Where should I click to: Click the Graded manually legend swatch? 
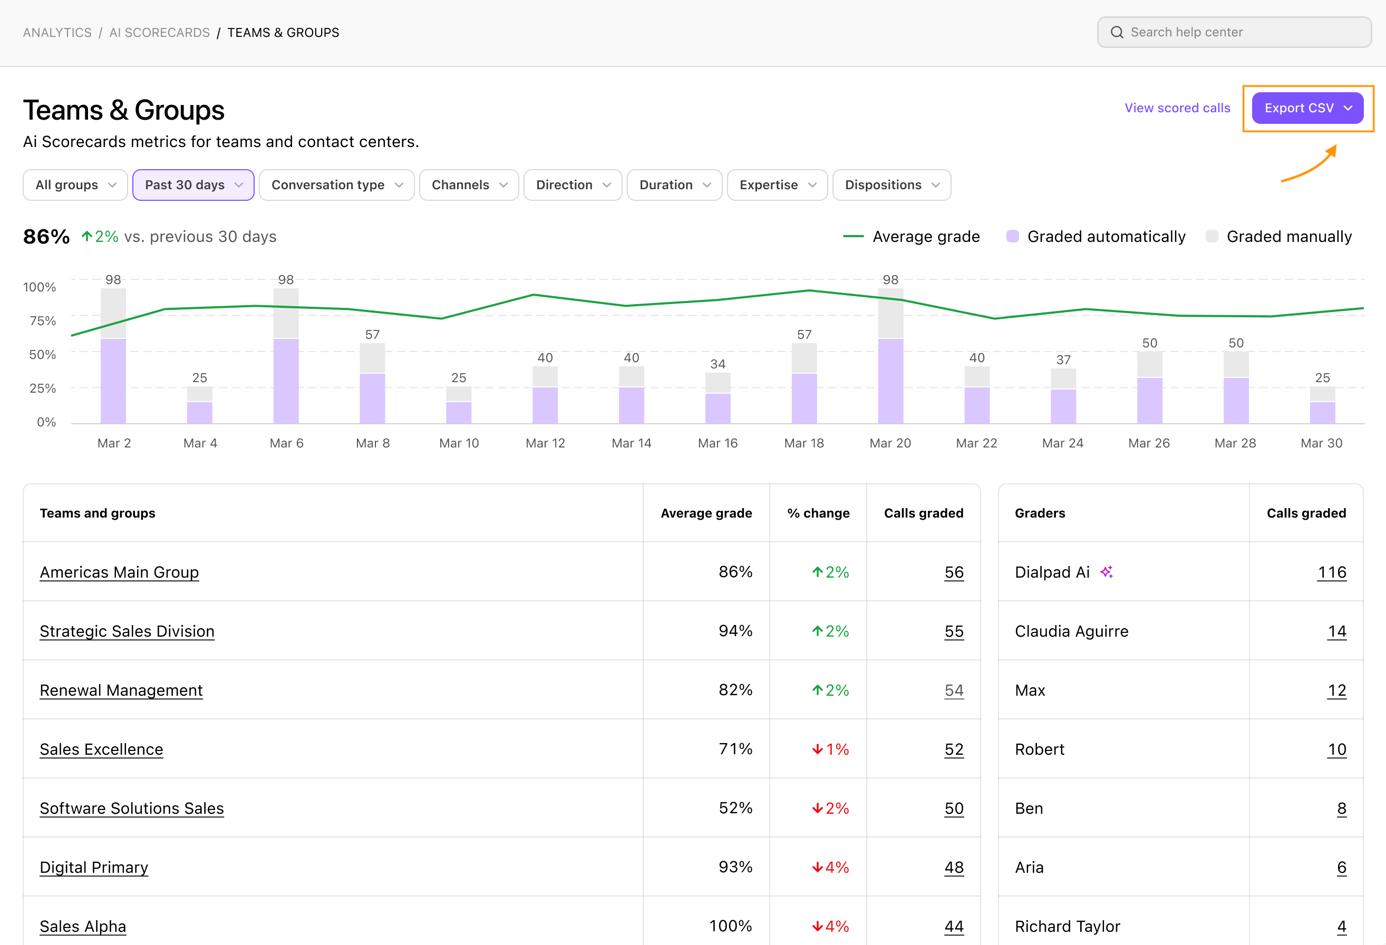coord(1211,236)
